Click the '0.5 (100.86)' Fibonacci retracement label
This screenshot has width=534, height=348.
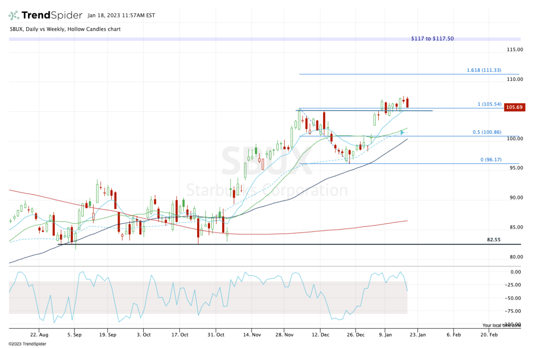[486, 132]
